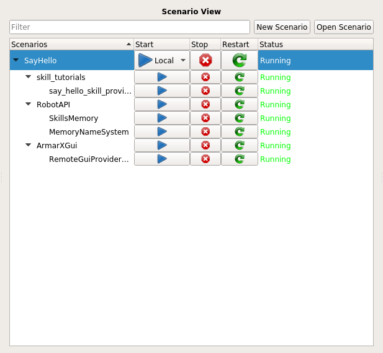Start the say_hello_skill_provider component
383x353 pixels.
pyautogui.click(x=162, y=91)
